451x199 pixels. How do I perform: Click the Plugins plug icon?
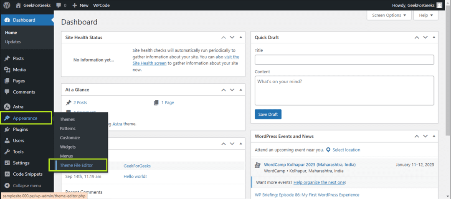point(7,129)
